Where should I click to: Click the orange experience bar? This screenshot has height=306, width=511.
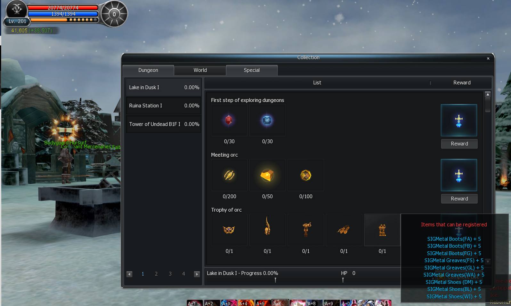click(x=49, y=20)
